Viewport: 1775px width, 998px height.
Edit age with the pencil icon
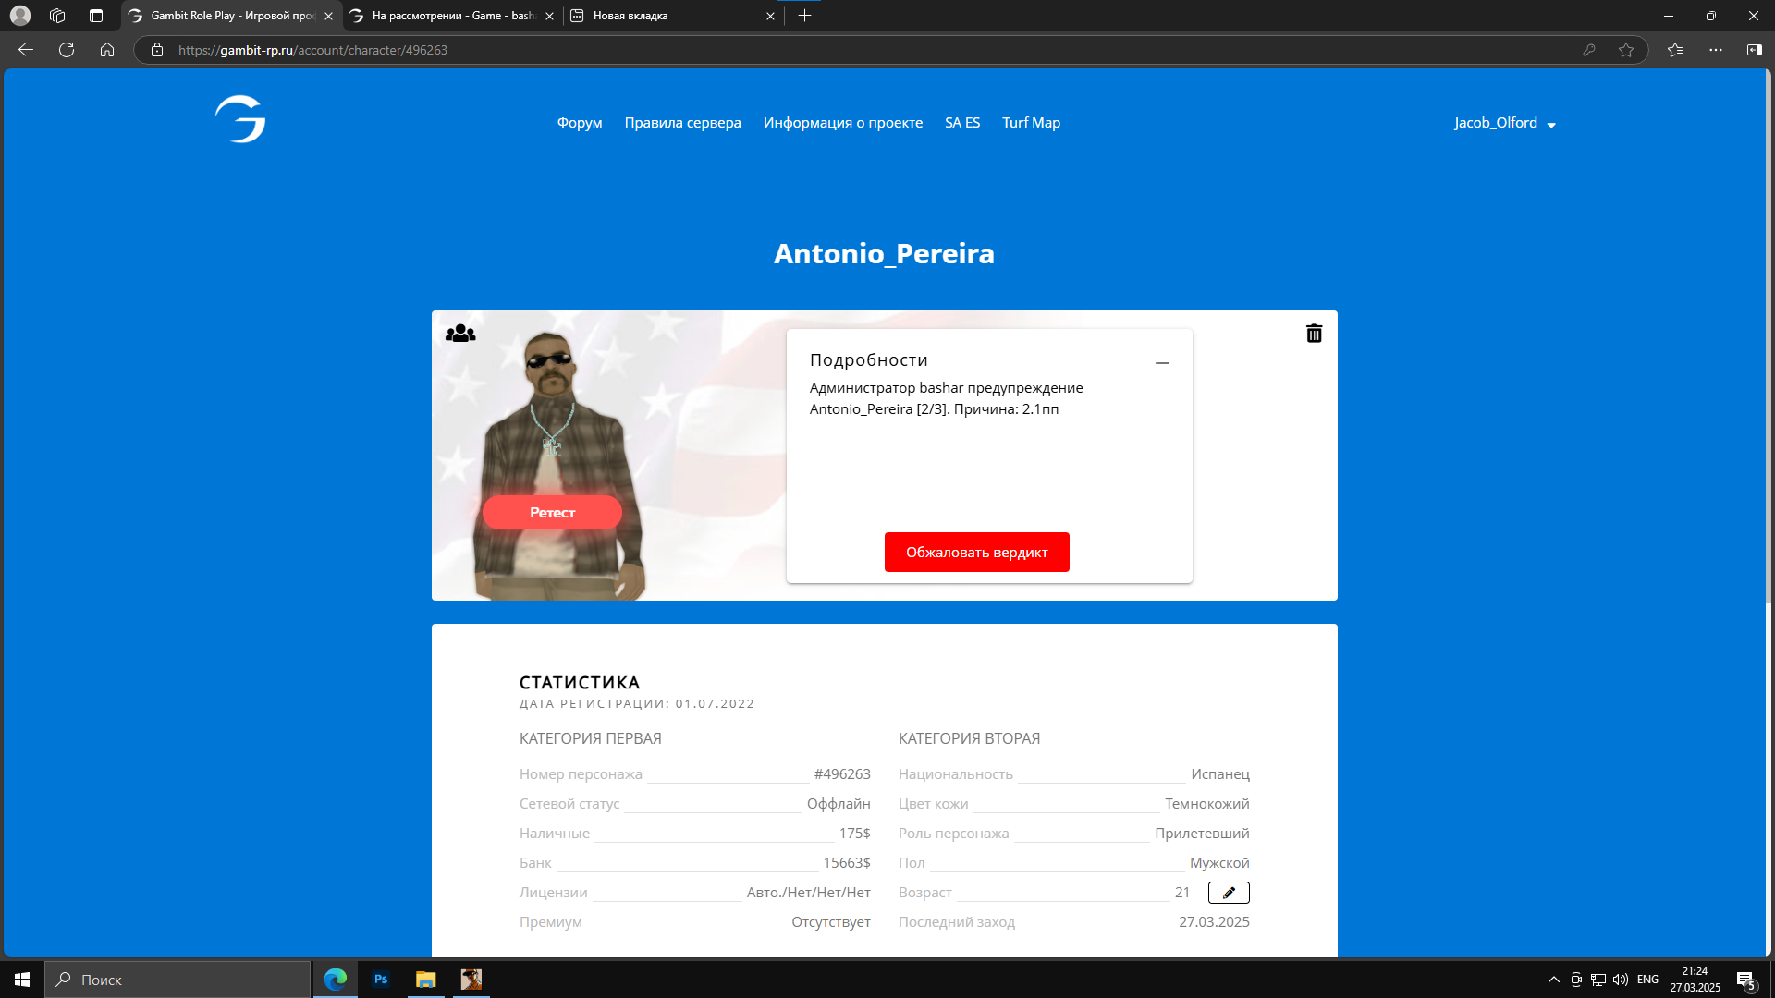(x=1229, y=893)
